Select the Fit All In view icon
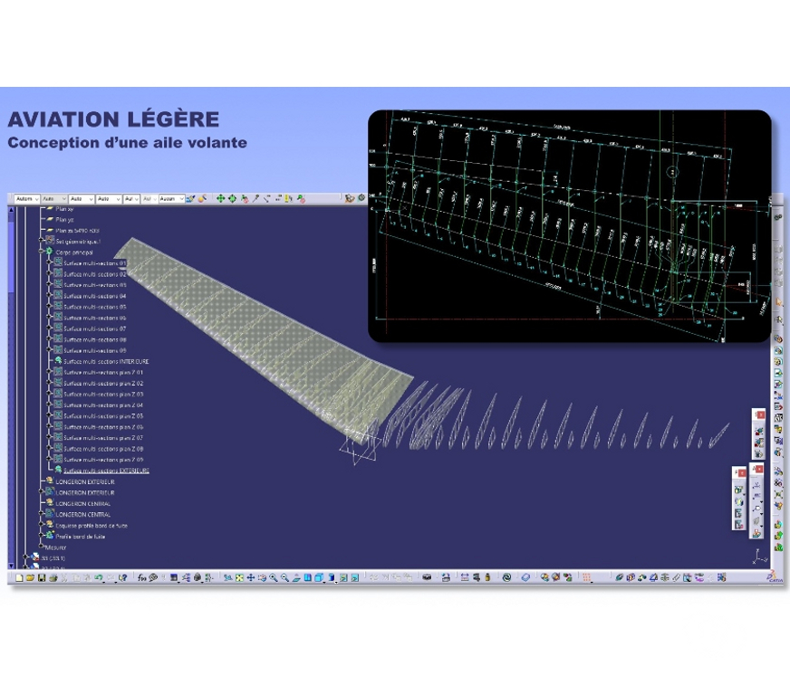This screenshot has width=790, height=695. click(x=240, y=576)
